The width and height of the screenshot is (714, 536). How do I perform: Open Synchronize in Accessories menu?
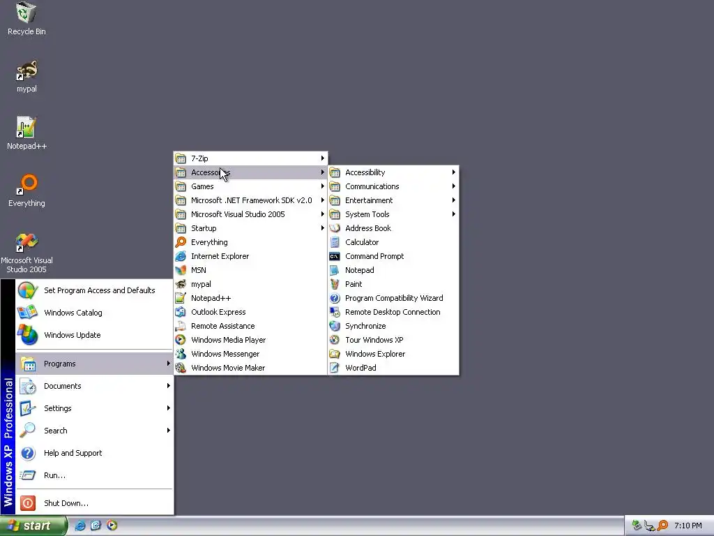[393, 326]
